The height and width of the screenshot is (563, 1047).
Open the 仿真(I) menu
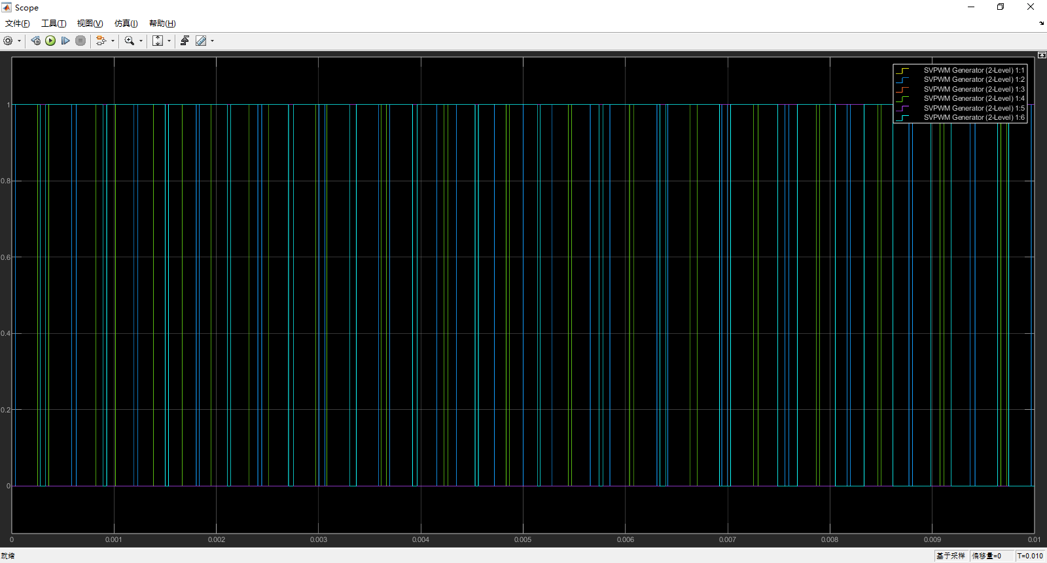tap(126, 24)
